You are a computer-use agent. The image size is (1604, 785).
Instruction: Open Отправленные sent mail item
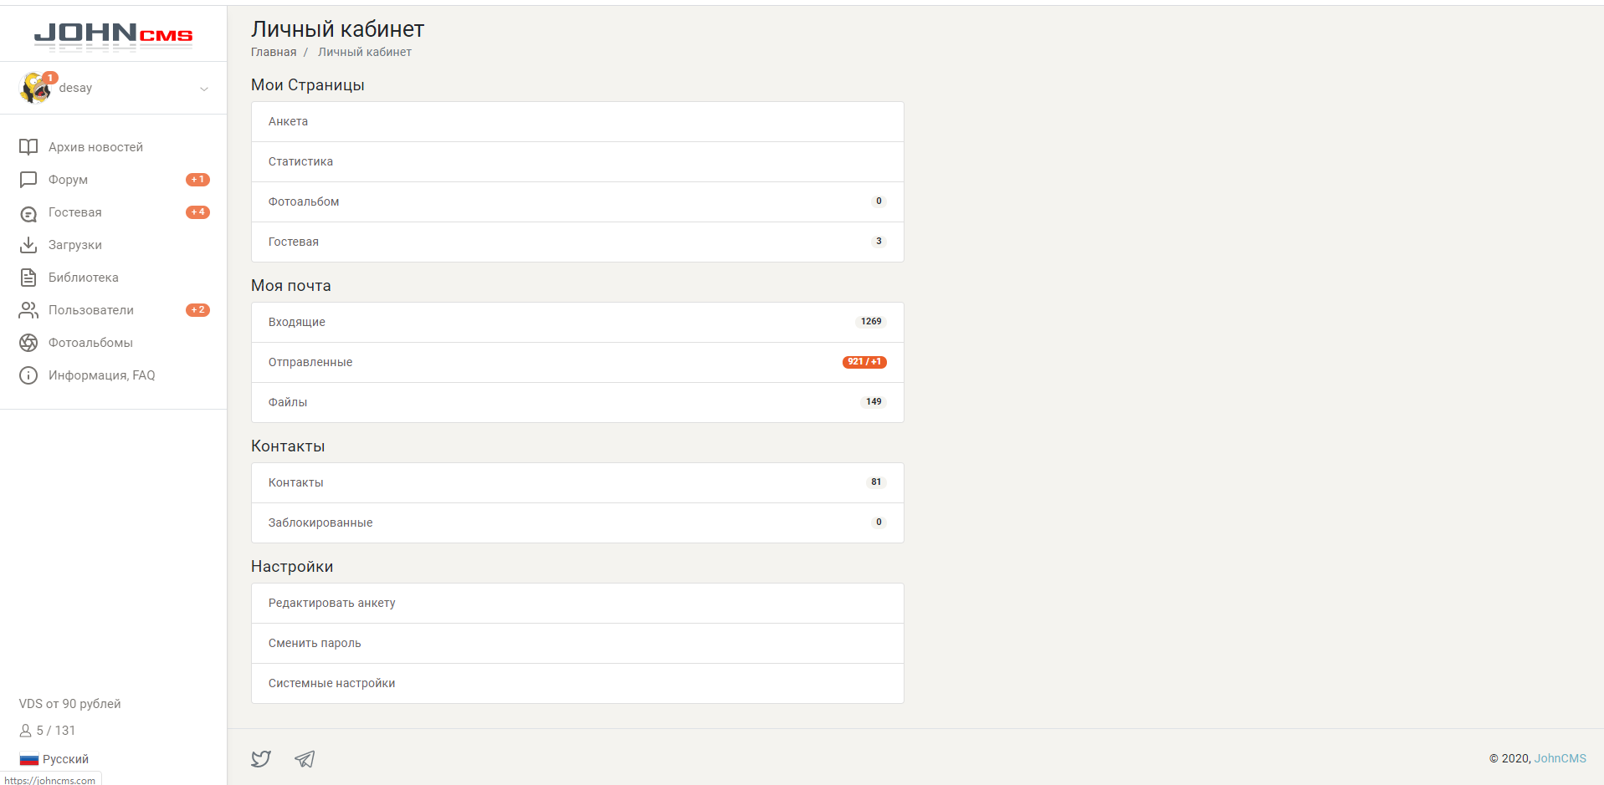(310, 362)
